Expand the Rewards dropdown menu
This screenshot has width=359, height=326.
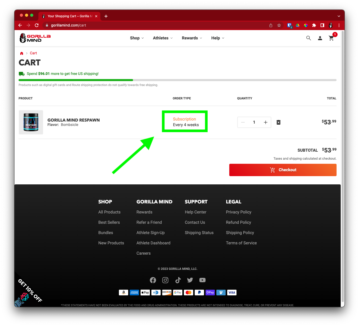(x=192, y=38)
